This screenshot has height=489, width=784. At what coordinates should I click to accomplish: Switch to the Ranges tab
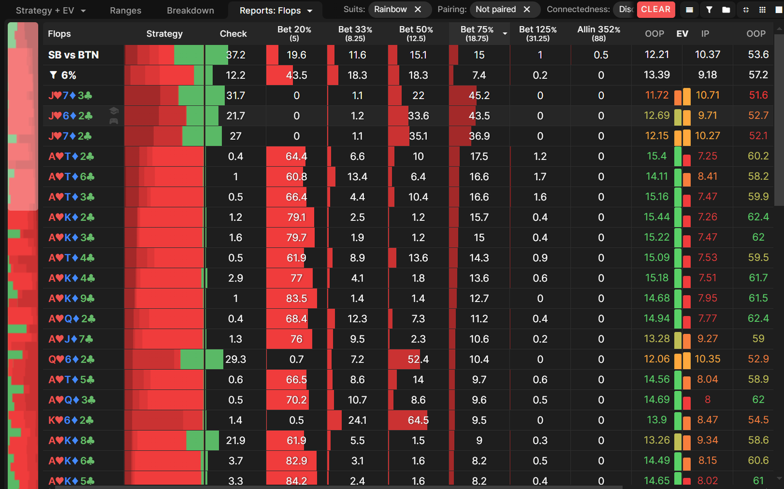(x=125, y=10)
